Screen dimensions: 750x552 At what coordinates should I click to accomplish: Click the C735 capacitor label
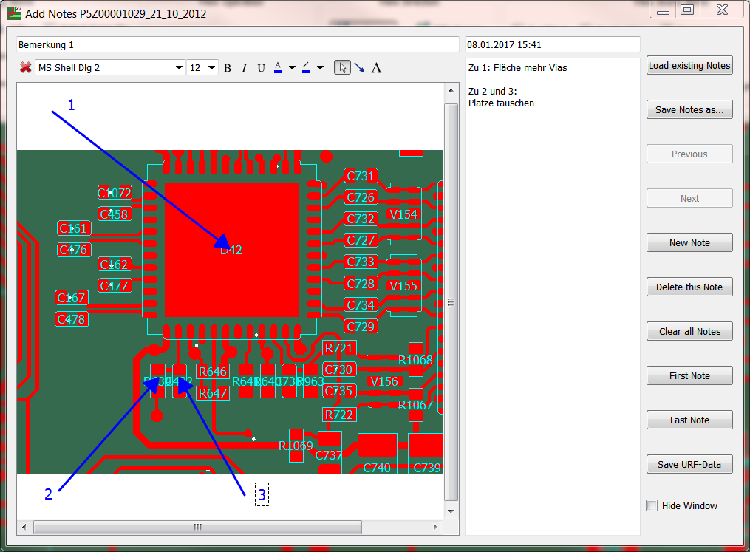pos(338,391)
